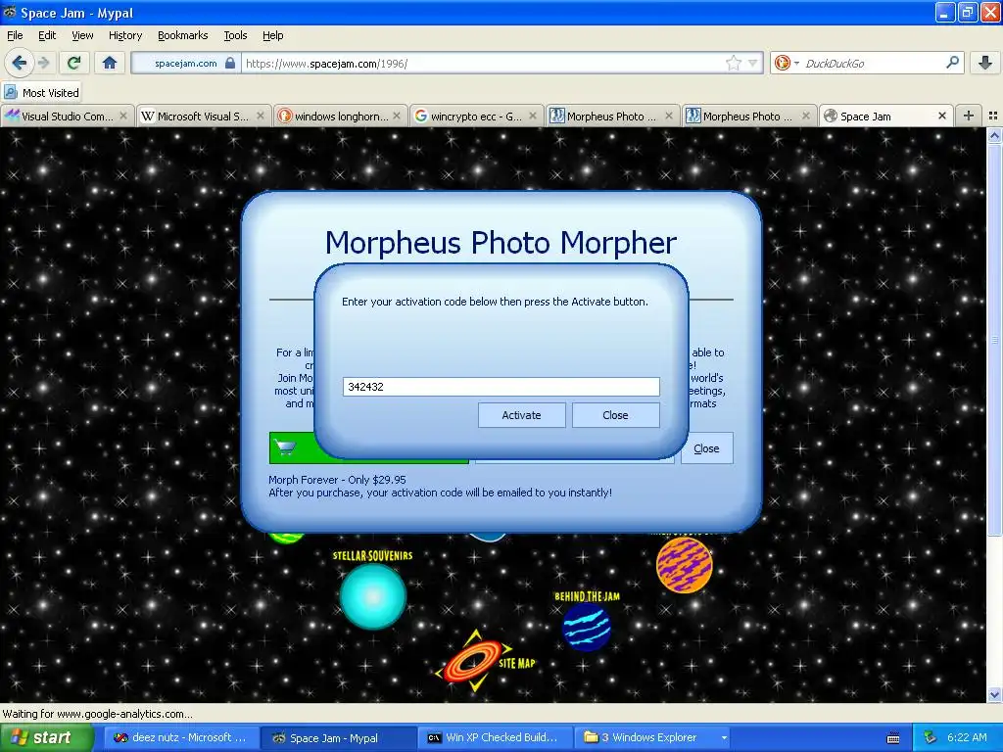The height and width of the screenshot is (752, 1003).
Task: Click the on-screen keyboard tray icon
Action: pyautogui.click(x=893, y=738)
